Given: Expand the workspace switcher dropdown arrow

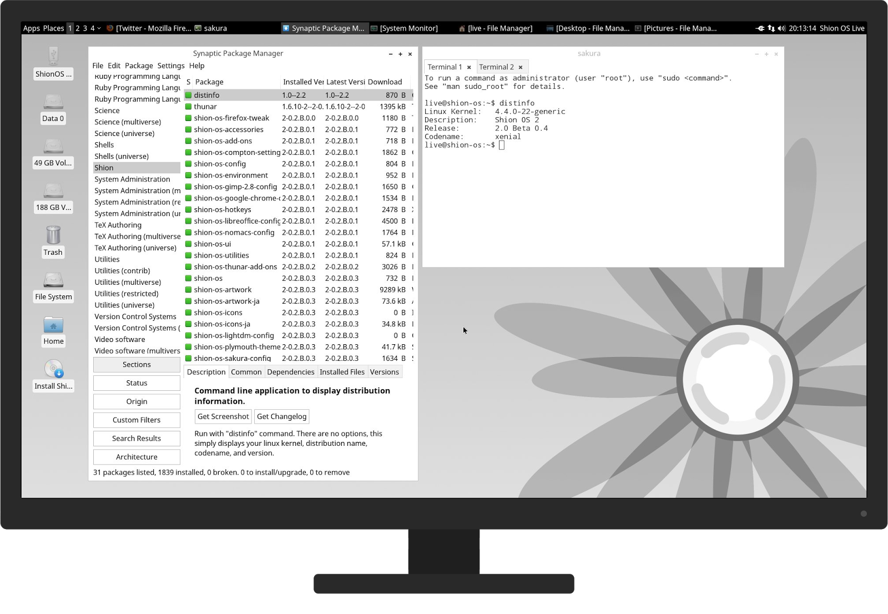Looking at the screenshot, I should click(x=99, y=28).
